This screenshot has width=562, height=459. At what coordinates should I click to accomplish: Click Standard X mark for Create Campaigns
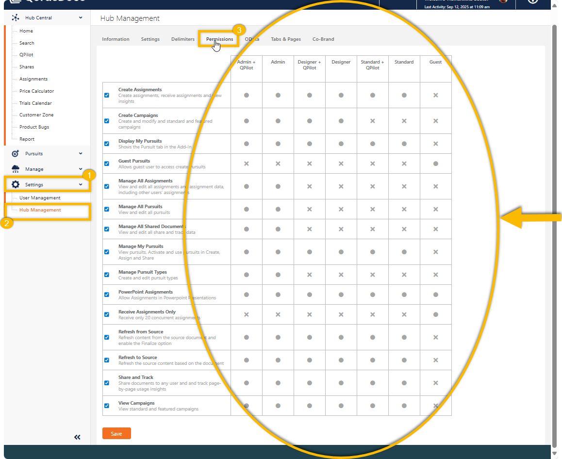click(404, 121)
